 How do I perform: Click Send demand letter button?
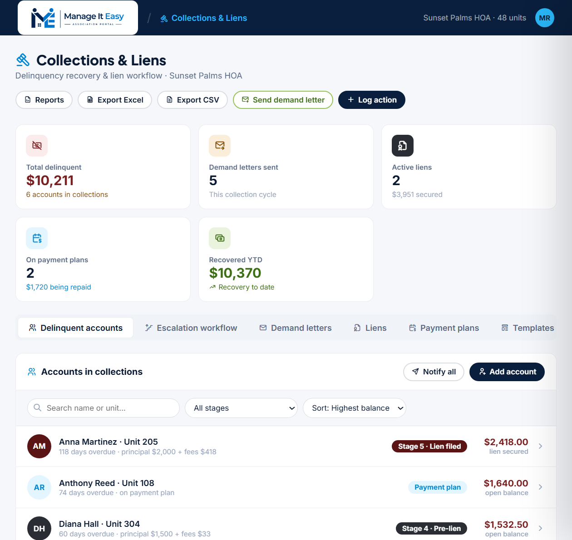[283, 100]
